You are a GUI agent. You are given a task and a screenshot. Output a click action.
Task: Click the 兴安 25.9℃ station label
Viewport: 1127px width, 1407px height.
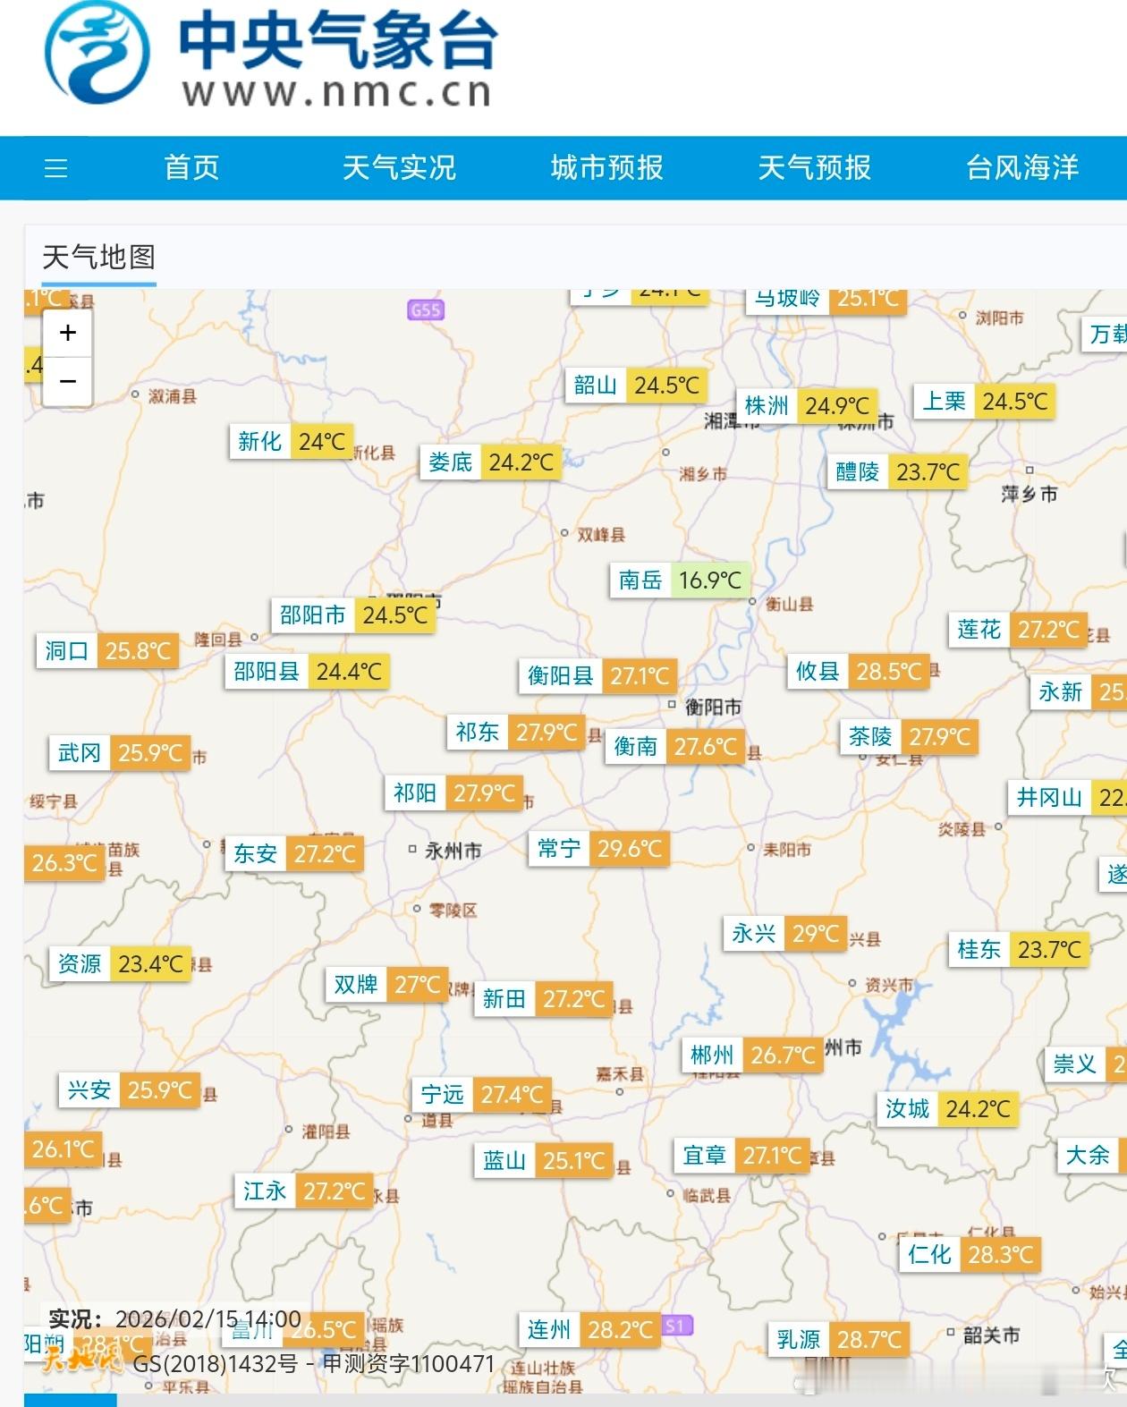(x=129, y=1090)
